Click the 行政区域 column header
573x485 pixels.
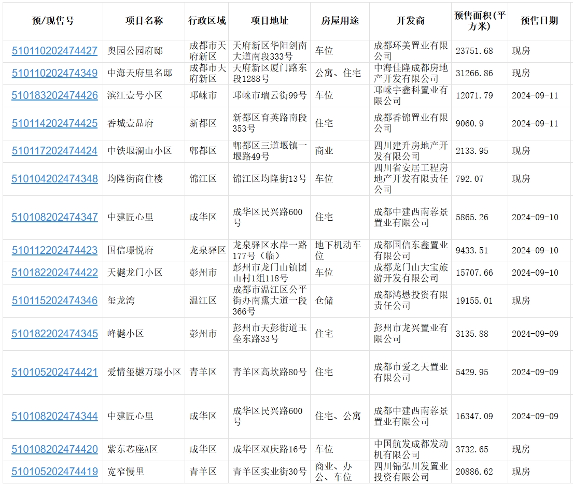click(x=207, y=21)
